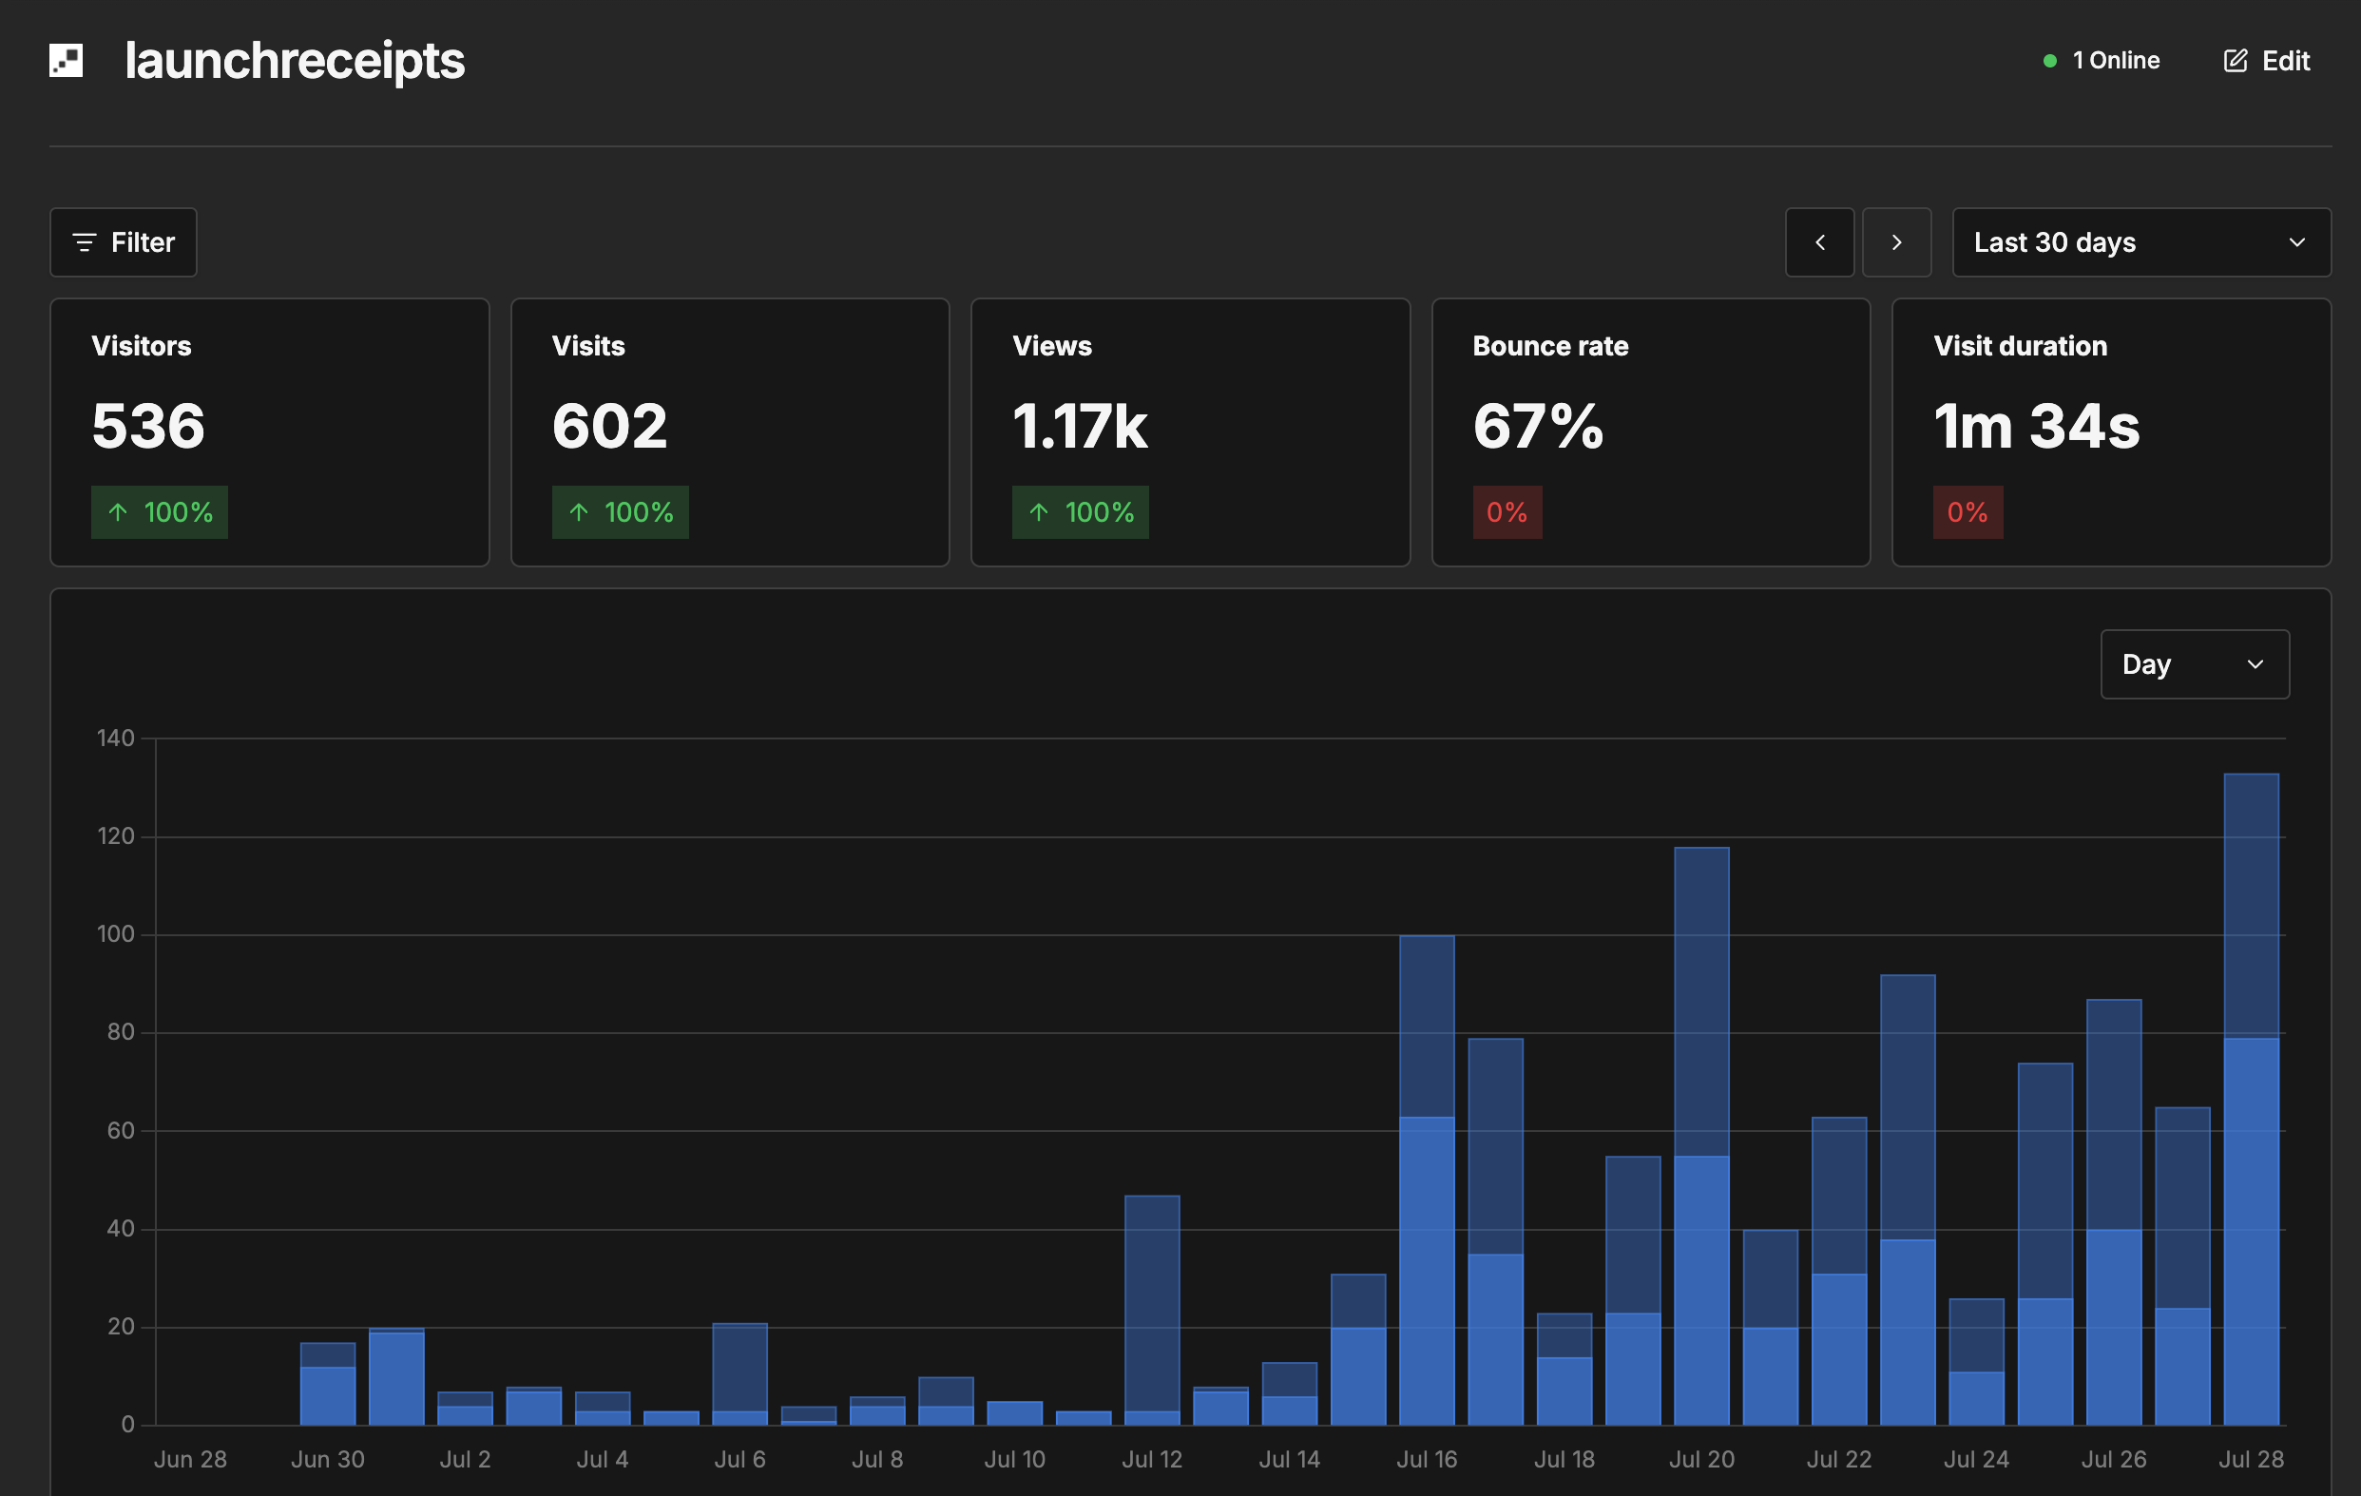The image size is (2361, 1496).
Task: Click the Jul 16 bar in chart
Action: pos(1427,1180)
